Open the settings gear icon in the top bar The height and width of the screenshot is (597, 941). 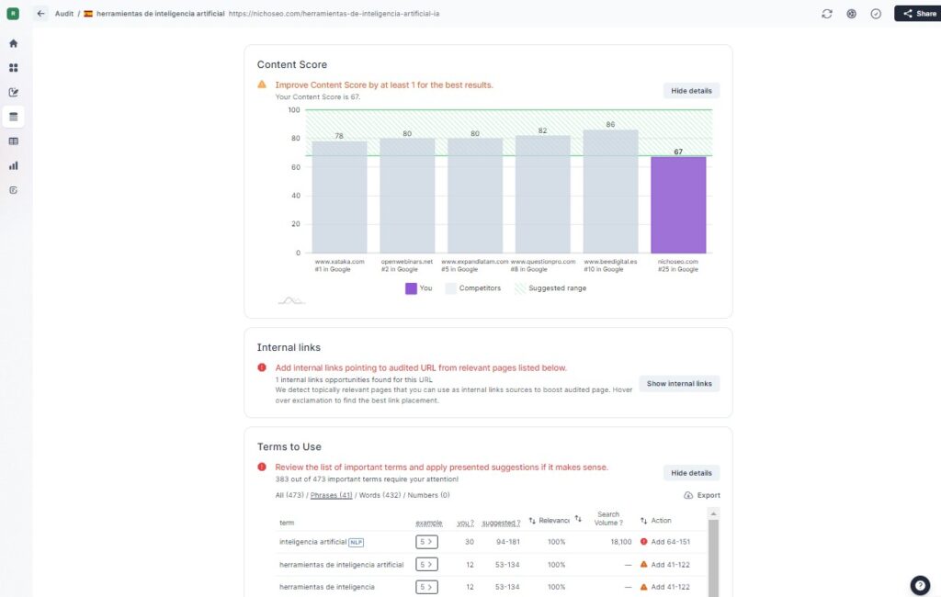click(x=852, y=14)
